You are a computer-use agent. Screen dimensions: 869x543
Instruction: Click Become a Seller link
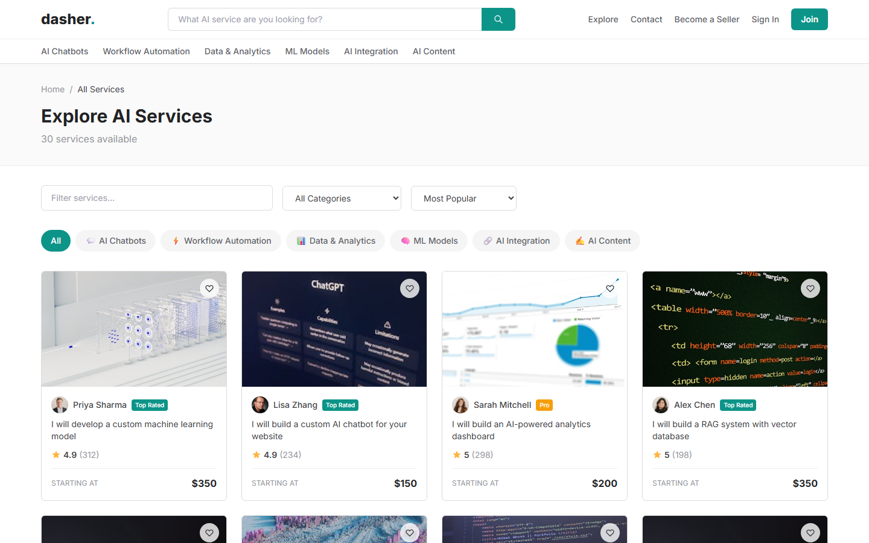707,19
